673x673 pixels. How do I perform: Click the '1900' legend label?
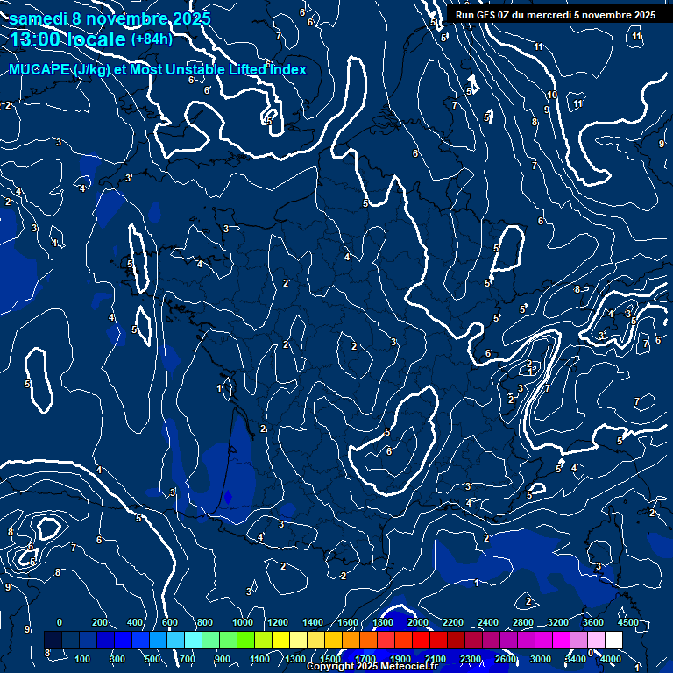[x=400, y=659]
